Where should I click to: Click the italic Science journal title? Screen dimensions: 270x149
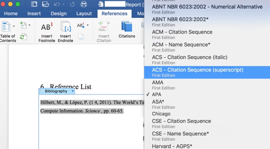[93, 111]
